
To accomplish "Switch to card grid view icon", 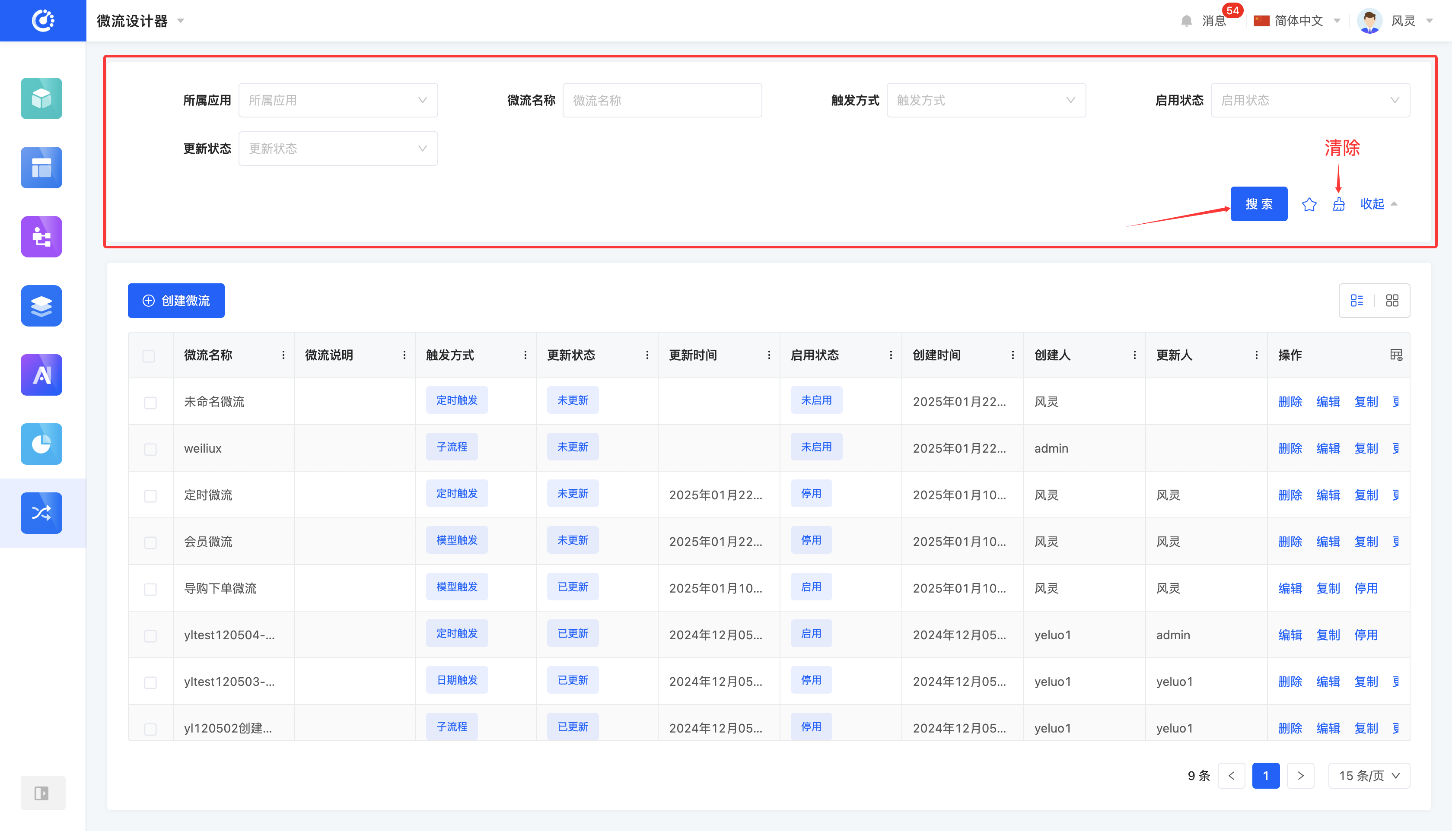I will coord(1392,300).
